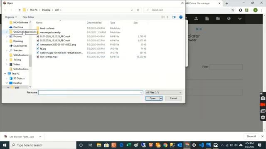Click the Cortana circle on the taskbar
Viewport: 266px width, 149px height.
[81, 145]
